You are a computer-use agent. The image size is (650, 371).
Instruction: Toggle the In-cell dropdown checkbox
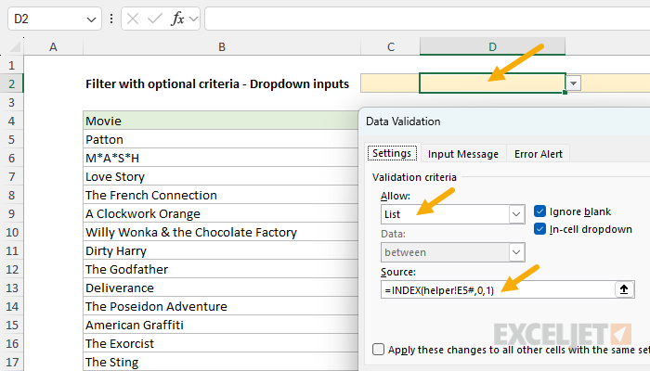click(x=539, y=228)
